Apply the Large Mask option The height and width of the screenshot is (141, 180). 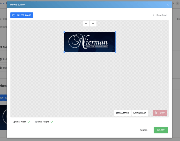point(140,113)
